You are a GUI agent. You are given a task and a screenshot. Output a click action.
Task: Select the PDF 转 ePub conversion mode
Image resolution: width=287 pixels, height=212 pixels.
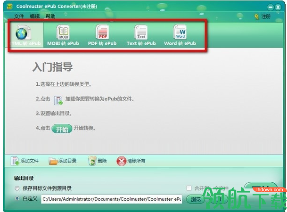point(102,35)
